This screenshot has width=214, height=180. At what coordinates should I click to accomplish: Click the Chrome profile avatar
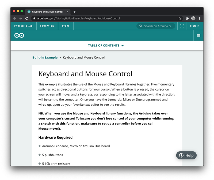[x=193, y=18]
